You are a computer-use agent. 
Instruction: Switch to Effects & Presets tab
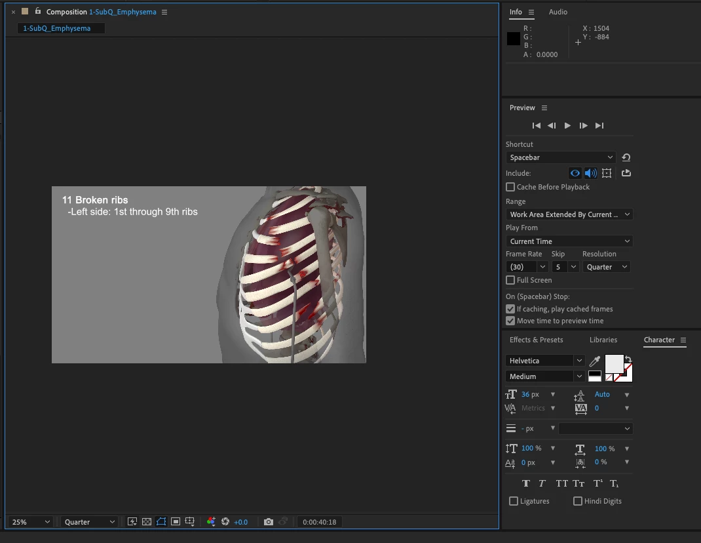tap(536, 340)
